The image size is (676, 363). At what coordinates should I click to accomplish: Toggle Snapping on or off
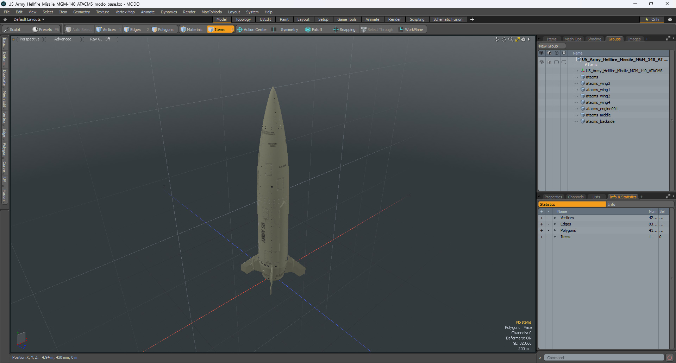click(x=344, y=30)
